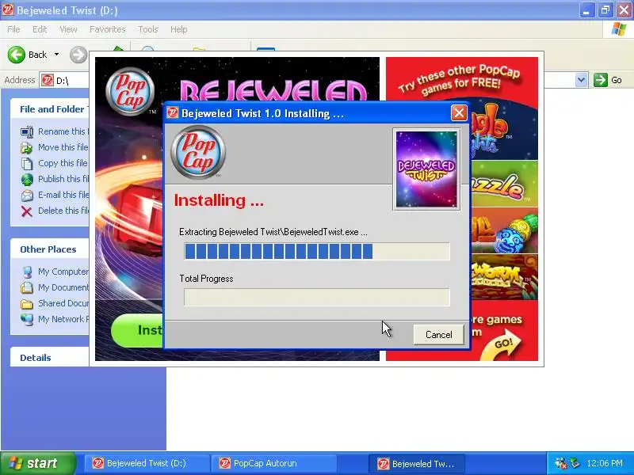Open the Help menu in Explorer
The height and width of the screenshot is (475, 634).
click(179, 29)
